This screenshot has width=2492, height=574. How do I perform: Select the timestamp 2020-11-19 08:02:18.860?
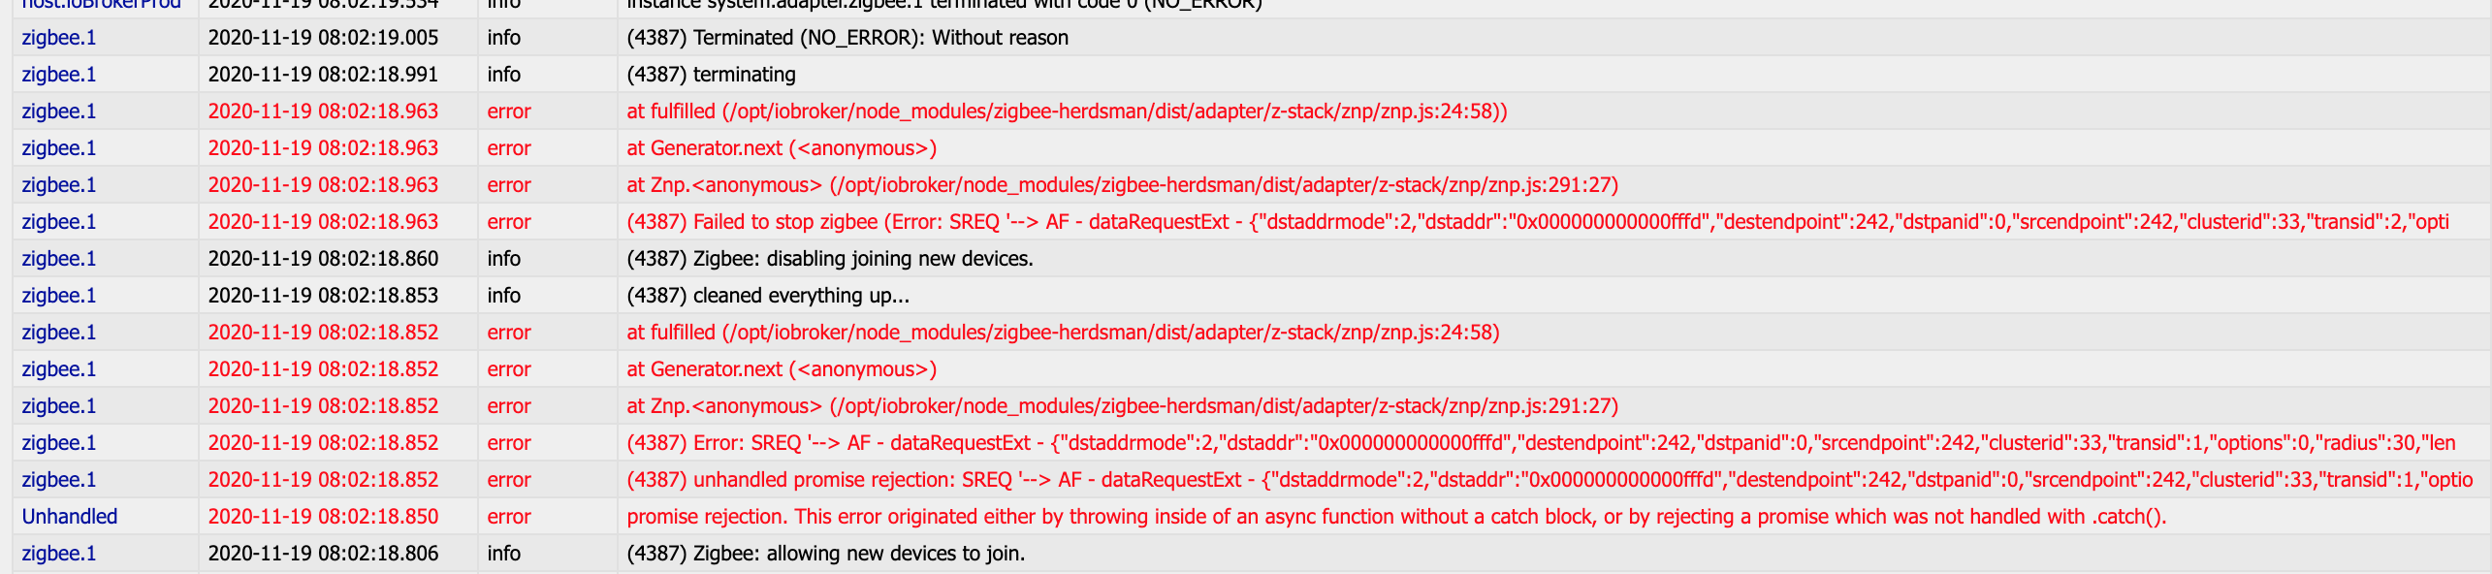coord(323,259)
